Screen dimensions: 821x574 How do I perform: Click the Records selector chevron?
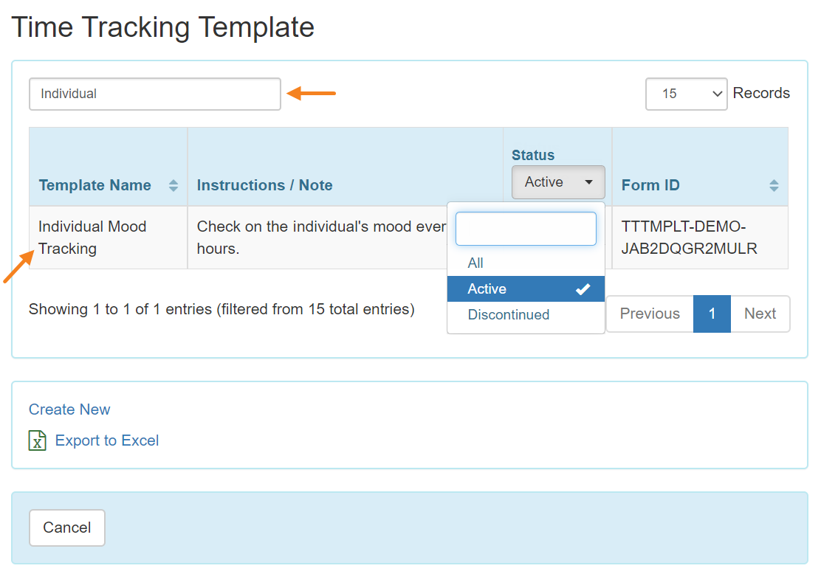tap(716, 94)
